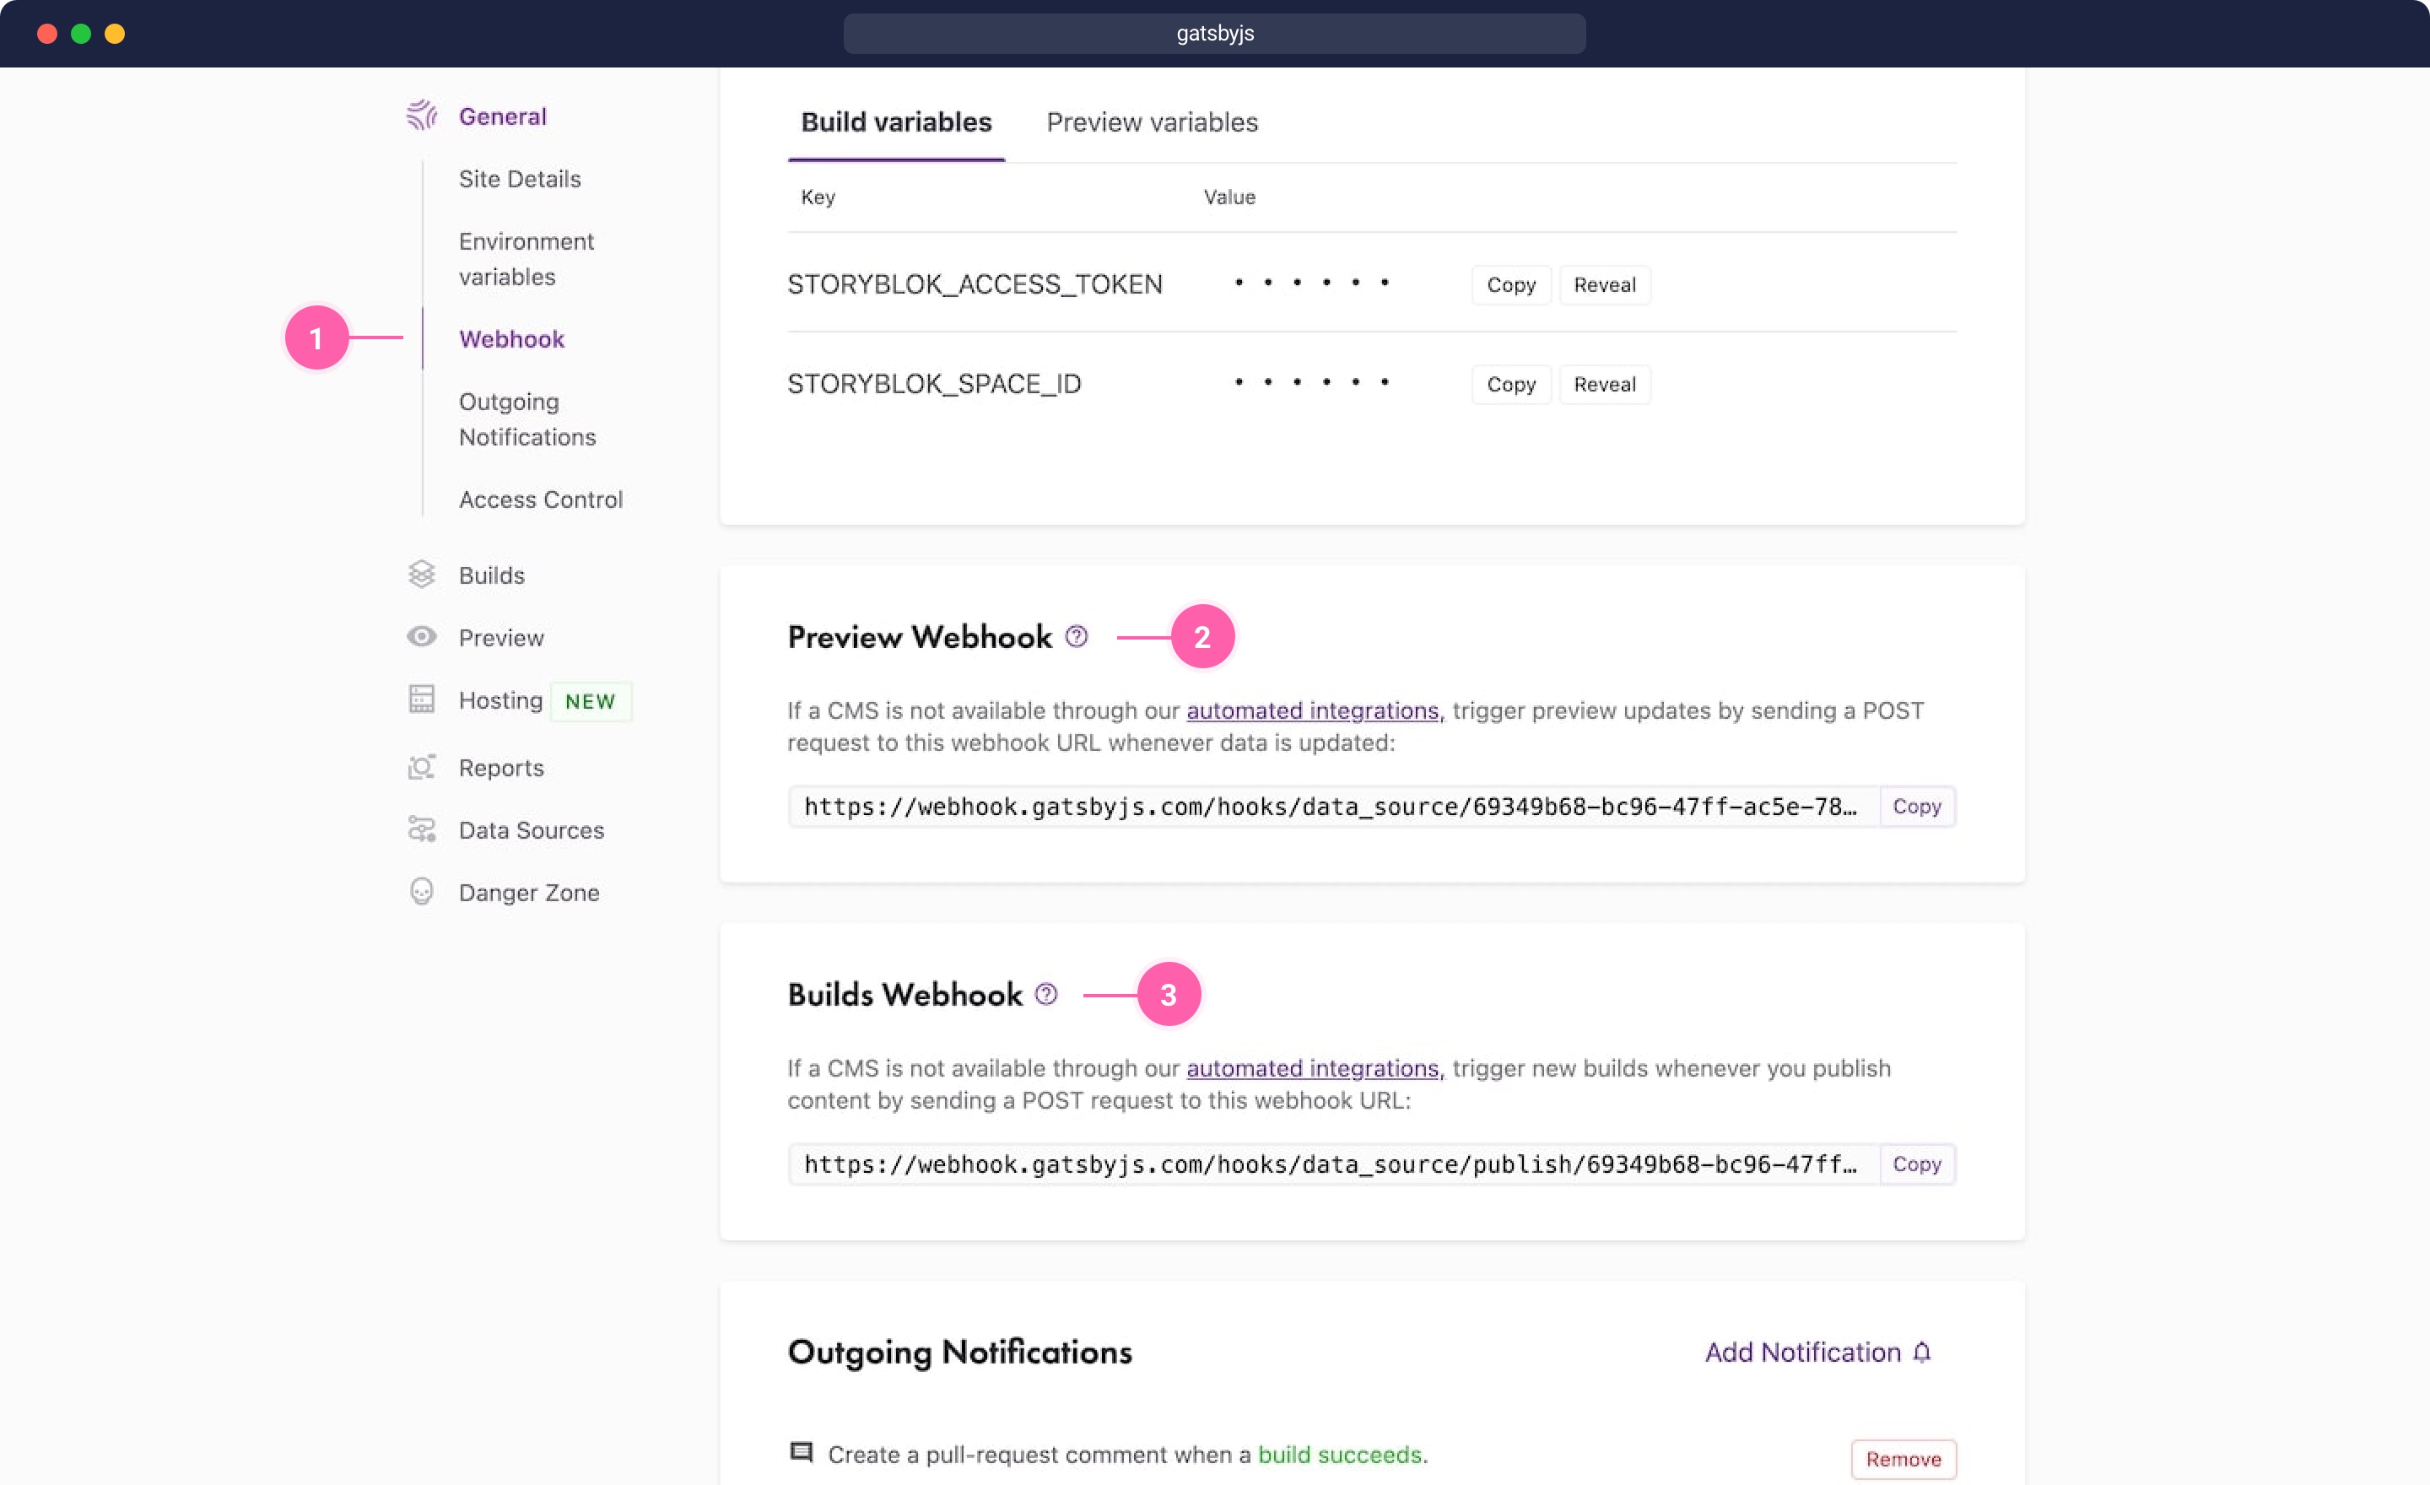Click the Key column header
Viewport: 2430px width, 1485px height.
click(x=818, y=197)
